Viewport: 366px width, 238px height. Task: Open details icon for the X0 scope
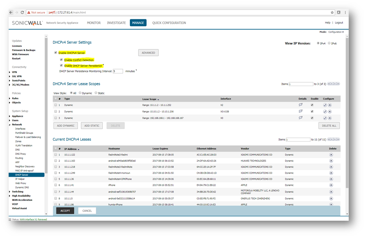coord(300,117)
